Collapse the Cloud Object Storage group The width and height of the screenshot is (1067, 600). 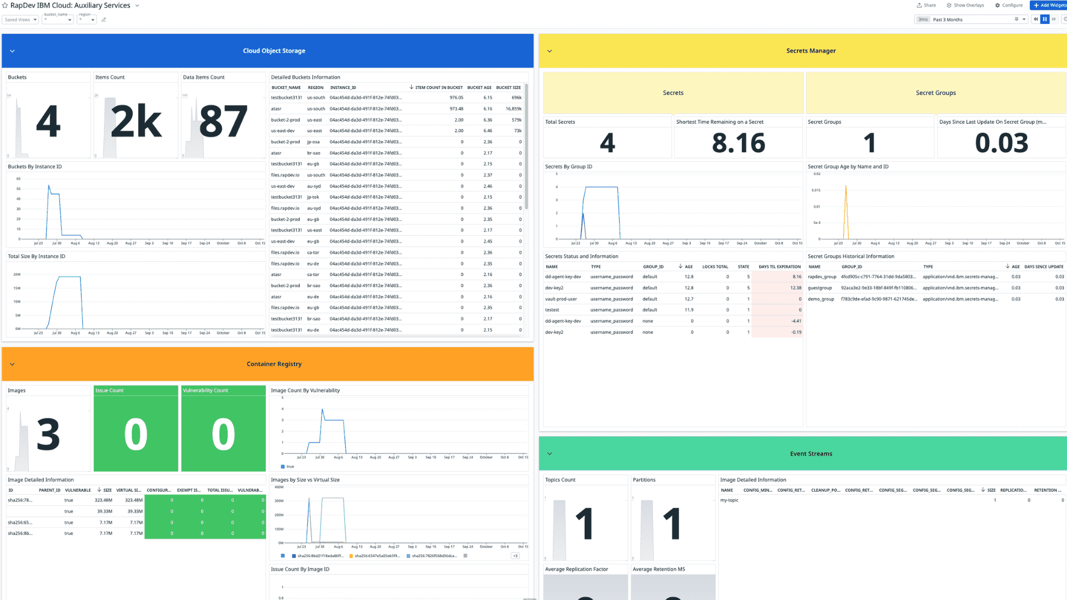12,51
